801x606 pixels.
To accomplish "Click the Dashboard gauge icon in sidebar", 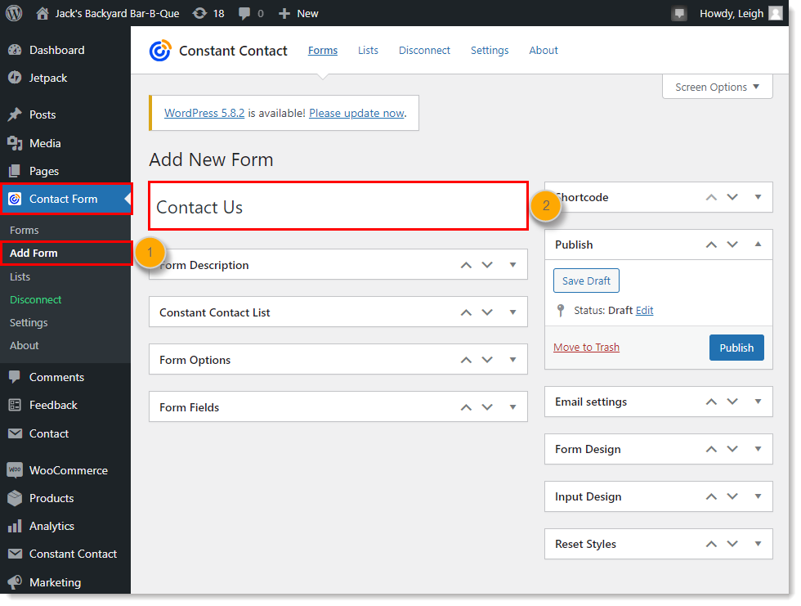I will coord(15,50).
